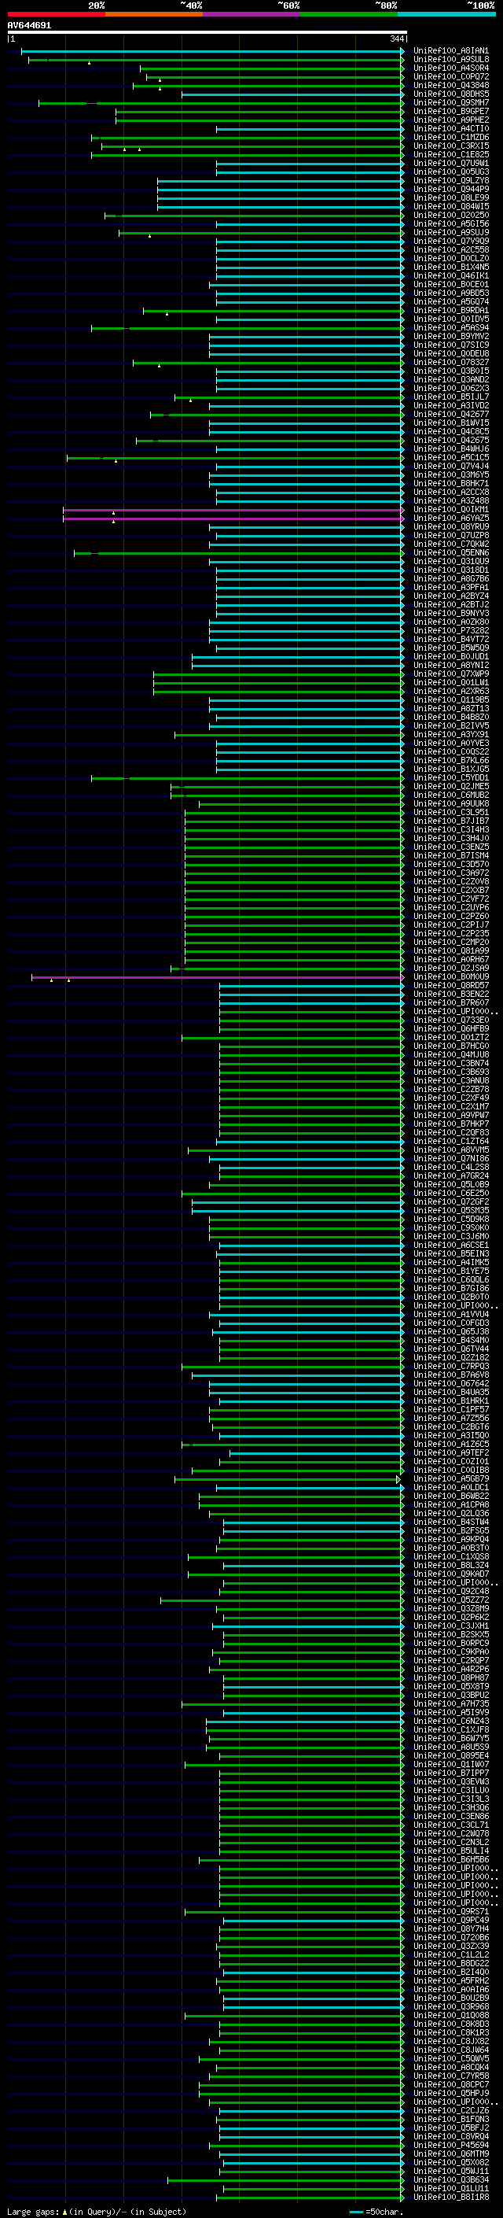This screenshot has height=2218, width=503.
Task: Click the green ~80% identity legend segment
Action: tap(348, 14)
